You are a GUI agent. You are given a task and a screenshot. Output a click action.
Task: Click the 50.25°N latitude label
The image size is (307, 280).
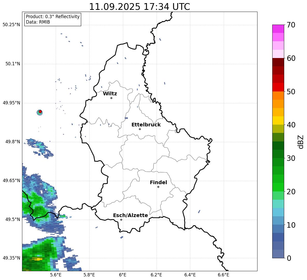11,25
